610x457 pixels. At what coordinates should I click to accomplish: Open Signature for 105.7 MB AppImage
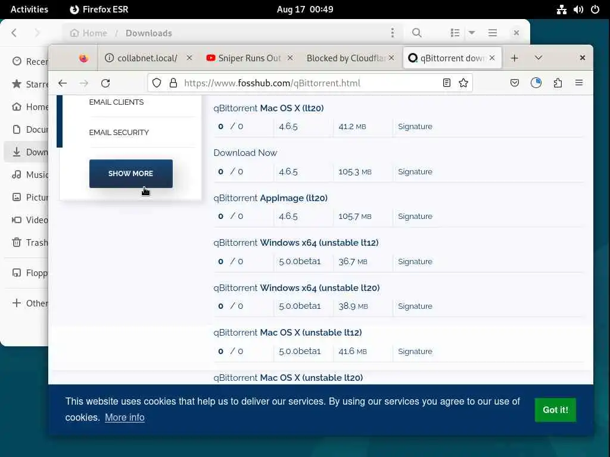[x=415, y=217]
